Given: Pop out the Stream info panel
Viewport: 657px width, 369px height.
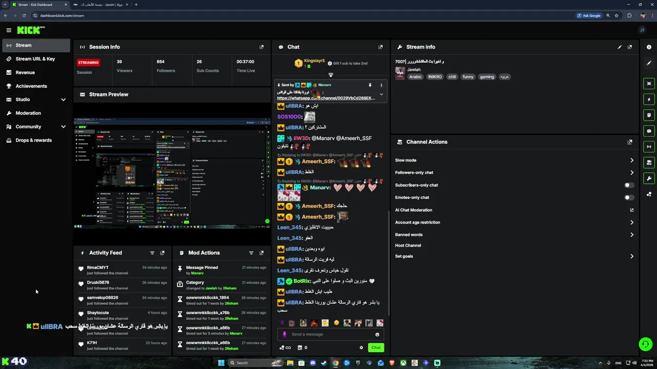Looking at the screenshot, I should [630, 47].
